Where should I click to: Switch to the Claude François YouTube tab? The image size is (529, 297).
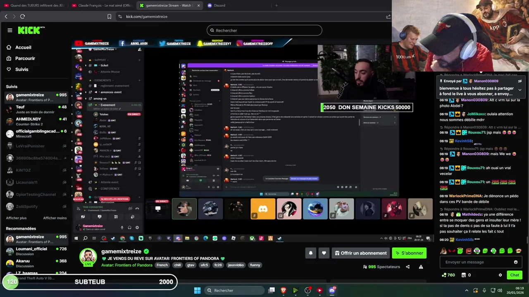(101, 5)
